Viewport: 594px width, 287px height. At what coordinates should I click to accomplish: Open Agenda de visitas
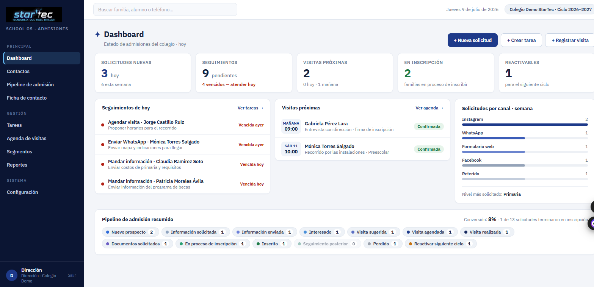coord(42,139)
